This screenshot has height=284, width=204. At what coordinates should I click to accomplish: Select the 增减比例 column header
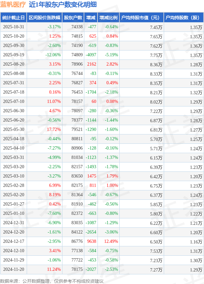pyautogui.click(x=108, y=18)
